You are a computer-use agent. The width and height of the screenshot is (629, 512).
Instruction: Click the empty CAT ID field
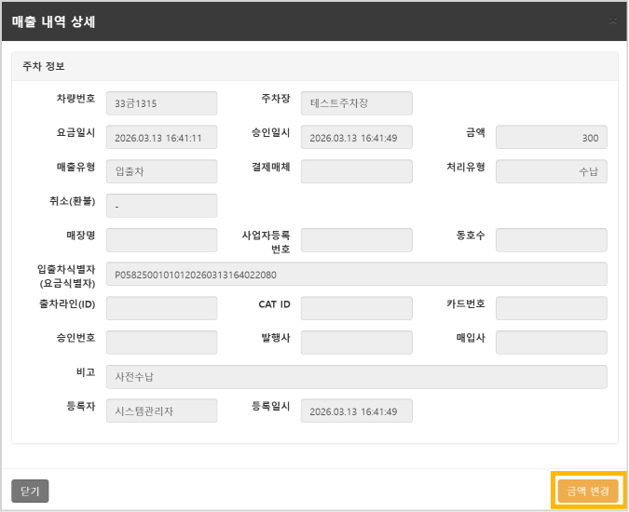click(356, 308)
